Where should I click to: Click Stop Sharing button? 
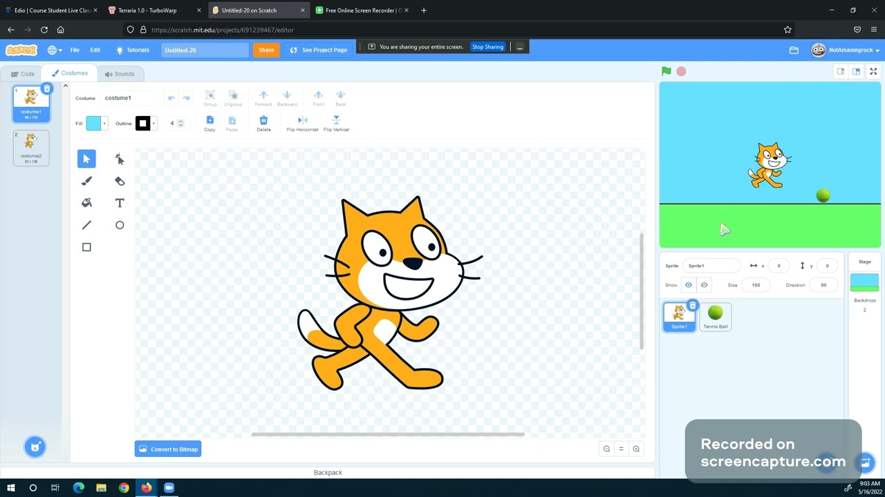pyautogui.click(x=487, y=47)
